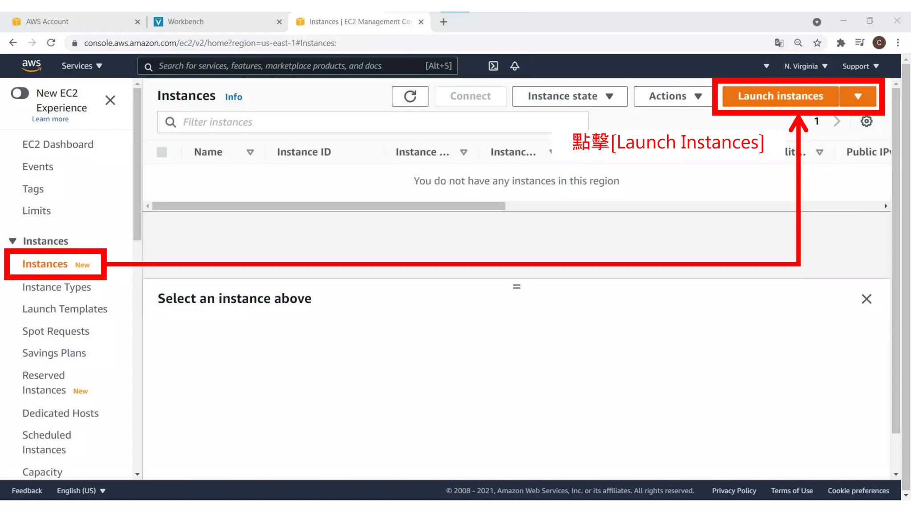
Task: Open the Instance state dropdown
Action: tap(570, 96)
